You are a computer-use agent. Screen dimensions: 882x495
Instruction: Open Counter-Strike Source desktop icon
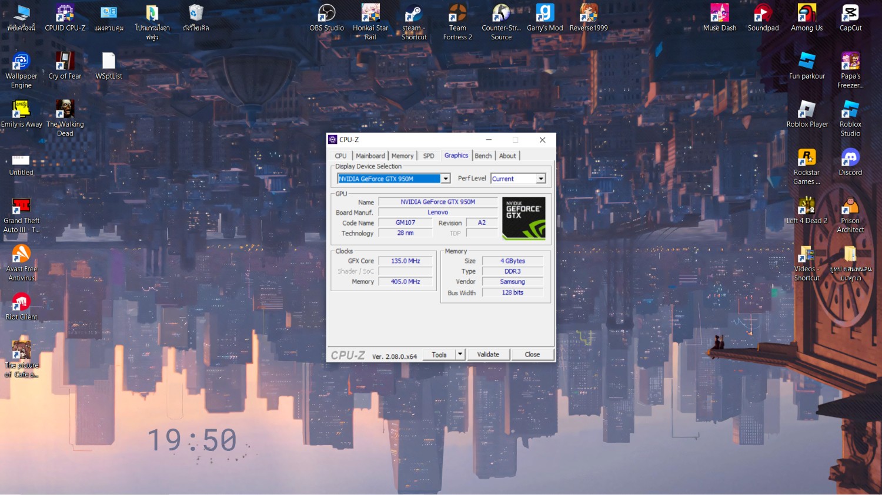point(501,22)
